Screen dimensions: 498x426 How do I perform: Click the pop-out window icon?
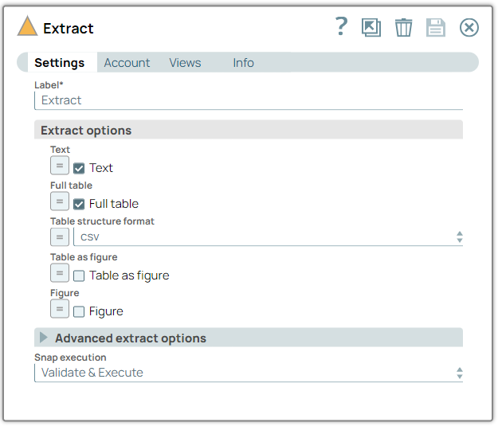[371, 27]
